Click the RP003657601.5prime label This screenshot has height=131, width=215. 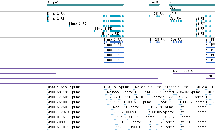click(64, 107)
